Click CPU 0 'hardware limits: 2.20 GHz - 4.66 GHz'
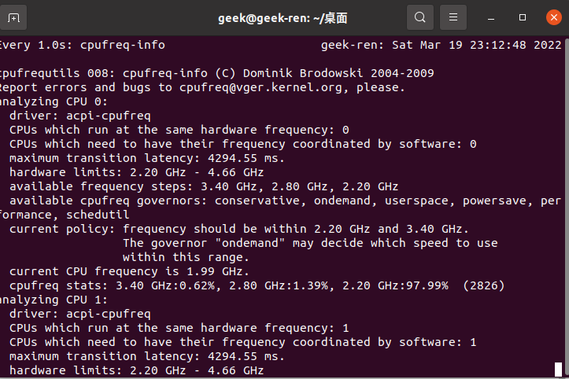The image size is (569, 379). point(136,172)
